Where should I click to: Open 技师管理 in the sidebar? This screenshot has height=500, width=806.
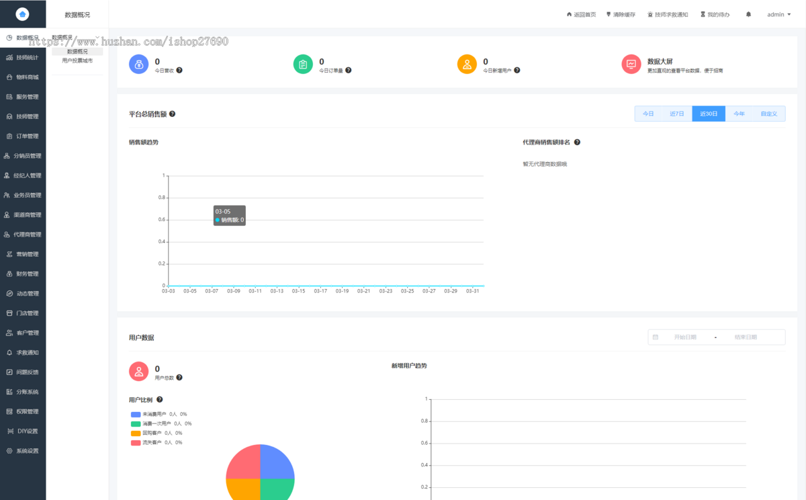click(23, 116)
